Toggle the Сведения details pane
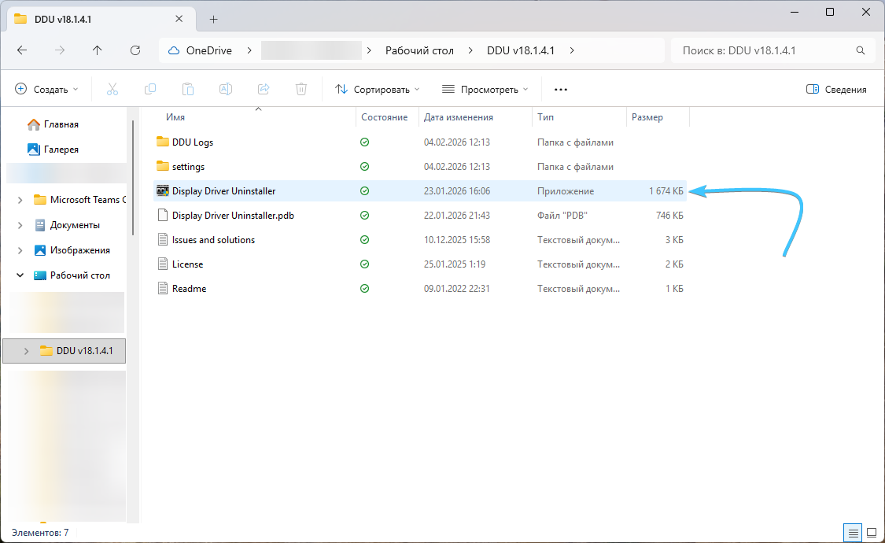 836,90
